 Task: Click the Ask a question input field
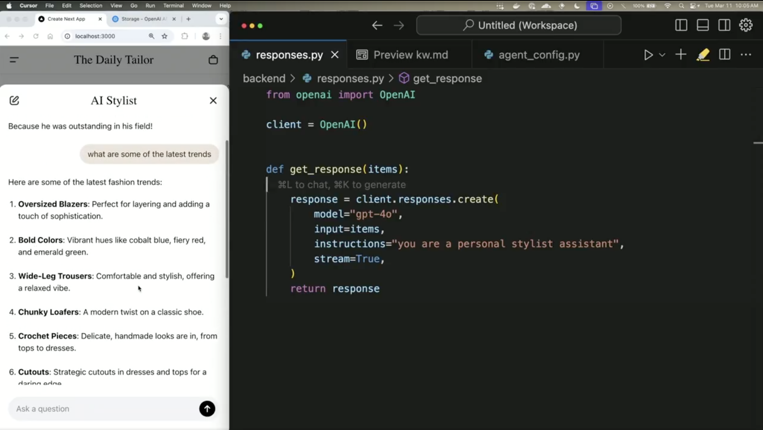pos(93,408)
